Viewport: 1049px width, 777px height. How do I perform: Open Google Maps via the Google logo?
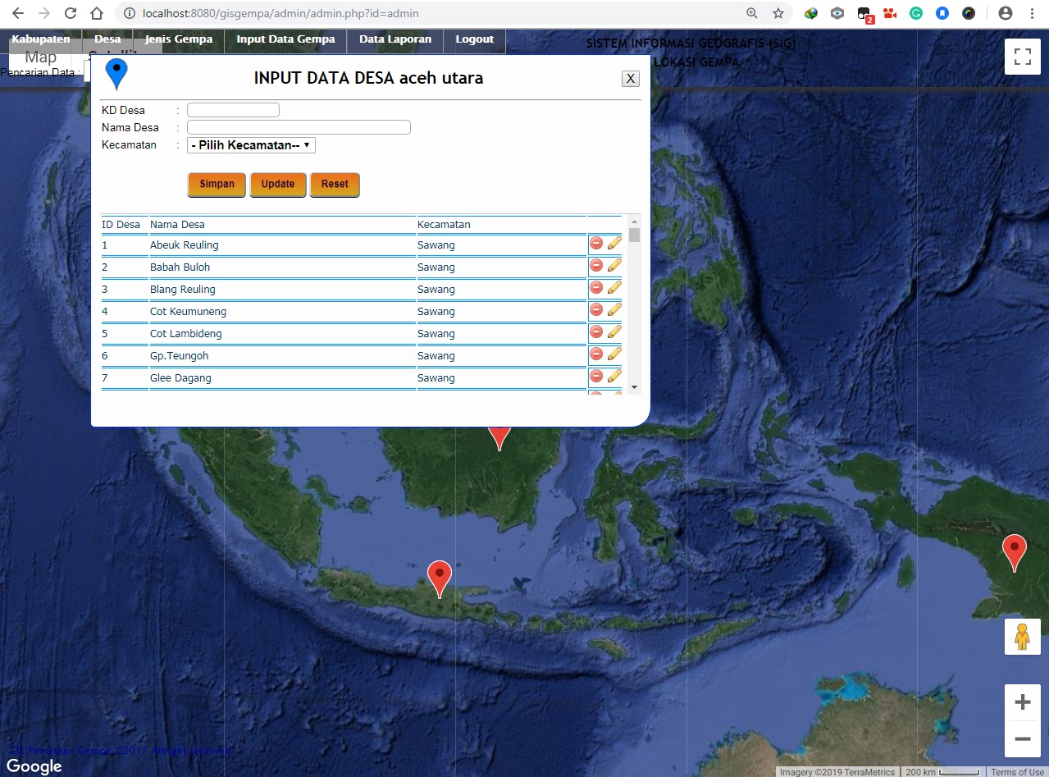click(35, 766)
